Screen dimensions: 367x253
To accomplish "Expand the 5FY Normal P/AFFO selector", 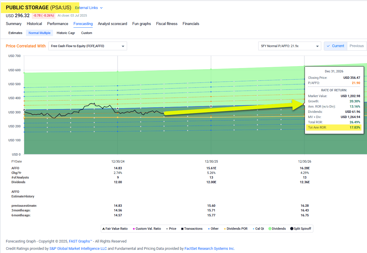I will point(289,46).
